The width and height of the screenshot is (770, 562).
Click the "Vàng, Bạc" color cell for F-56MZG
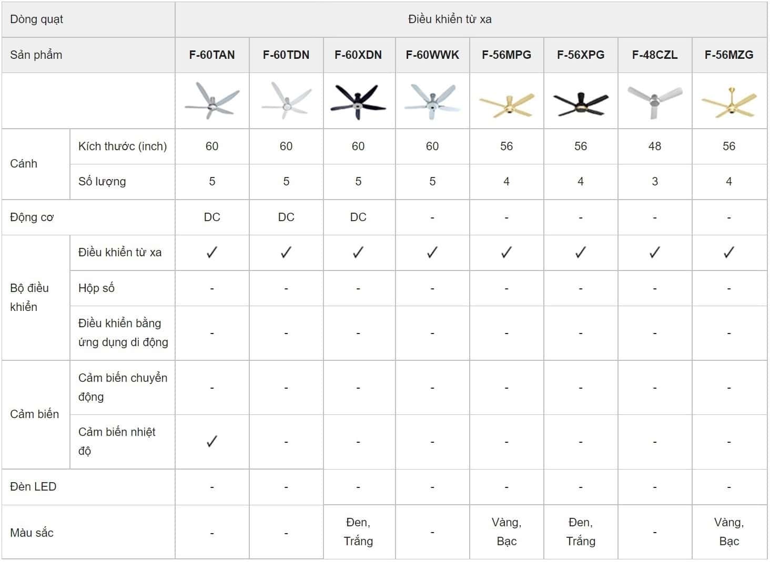tap(729, 532)
